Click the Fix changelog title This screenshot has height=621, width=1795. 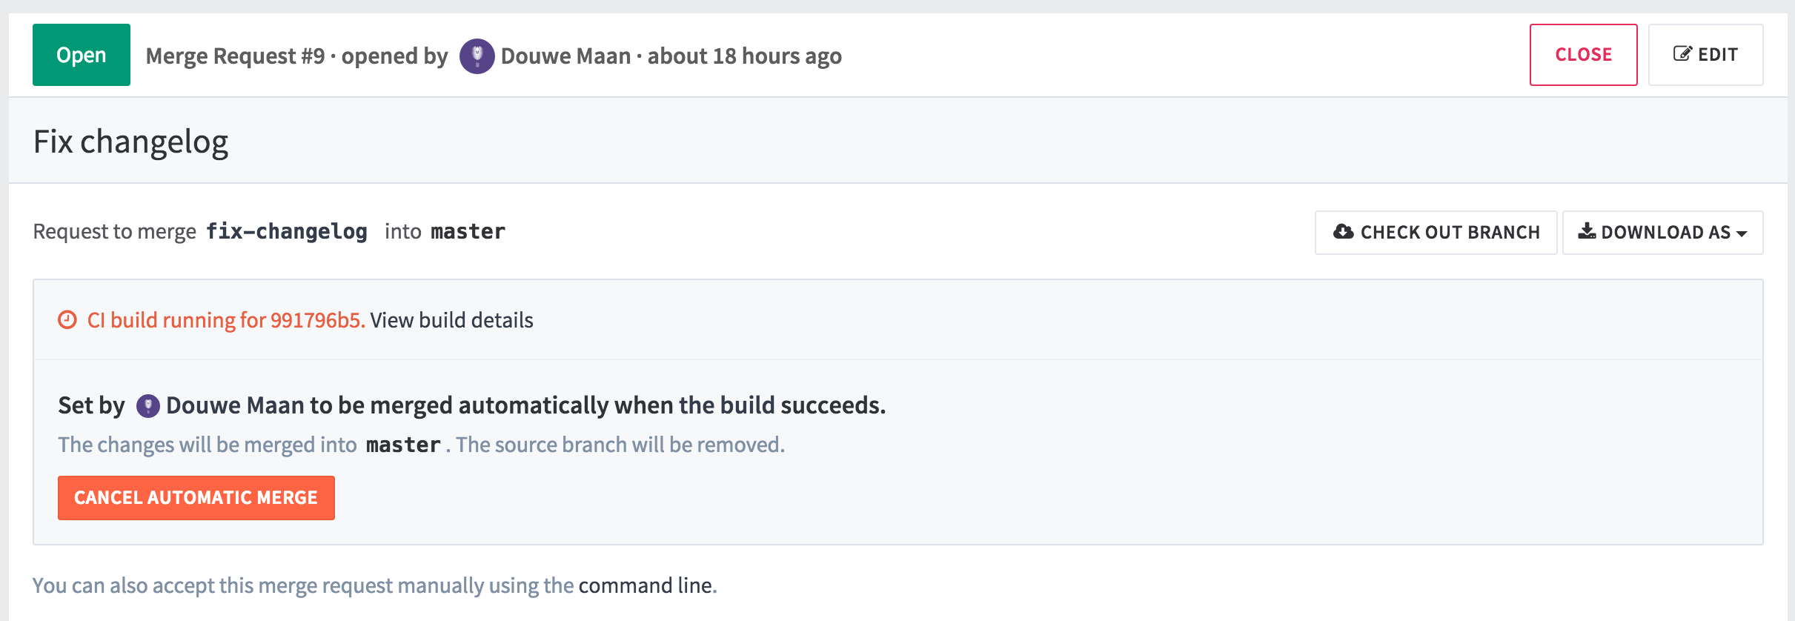click(x=130, y=142)
